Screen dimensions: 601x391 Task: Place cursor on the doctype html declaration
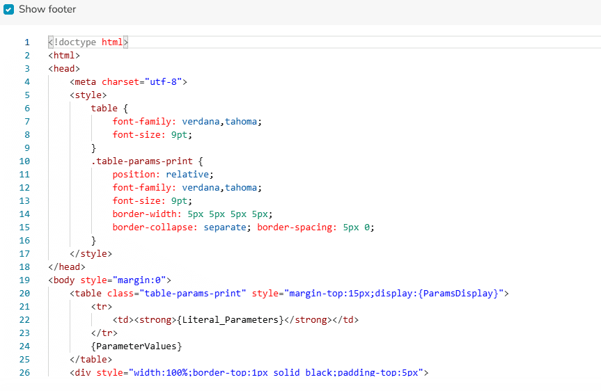click(88, 42)
